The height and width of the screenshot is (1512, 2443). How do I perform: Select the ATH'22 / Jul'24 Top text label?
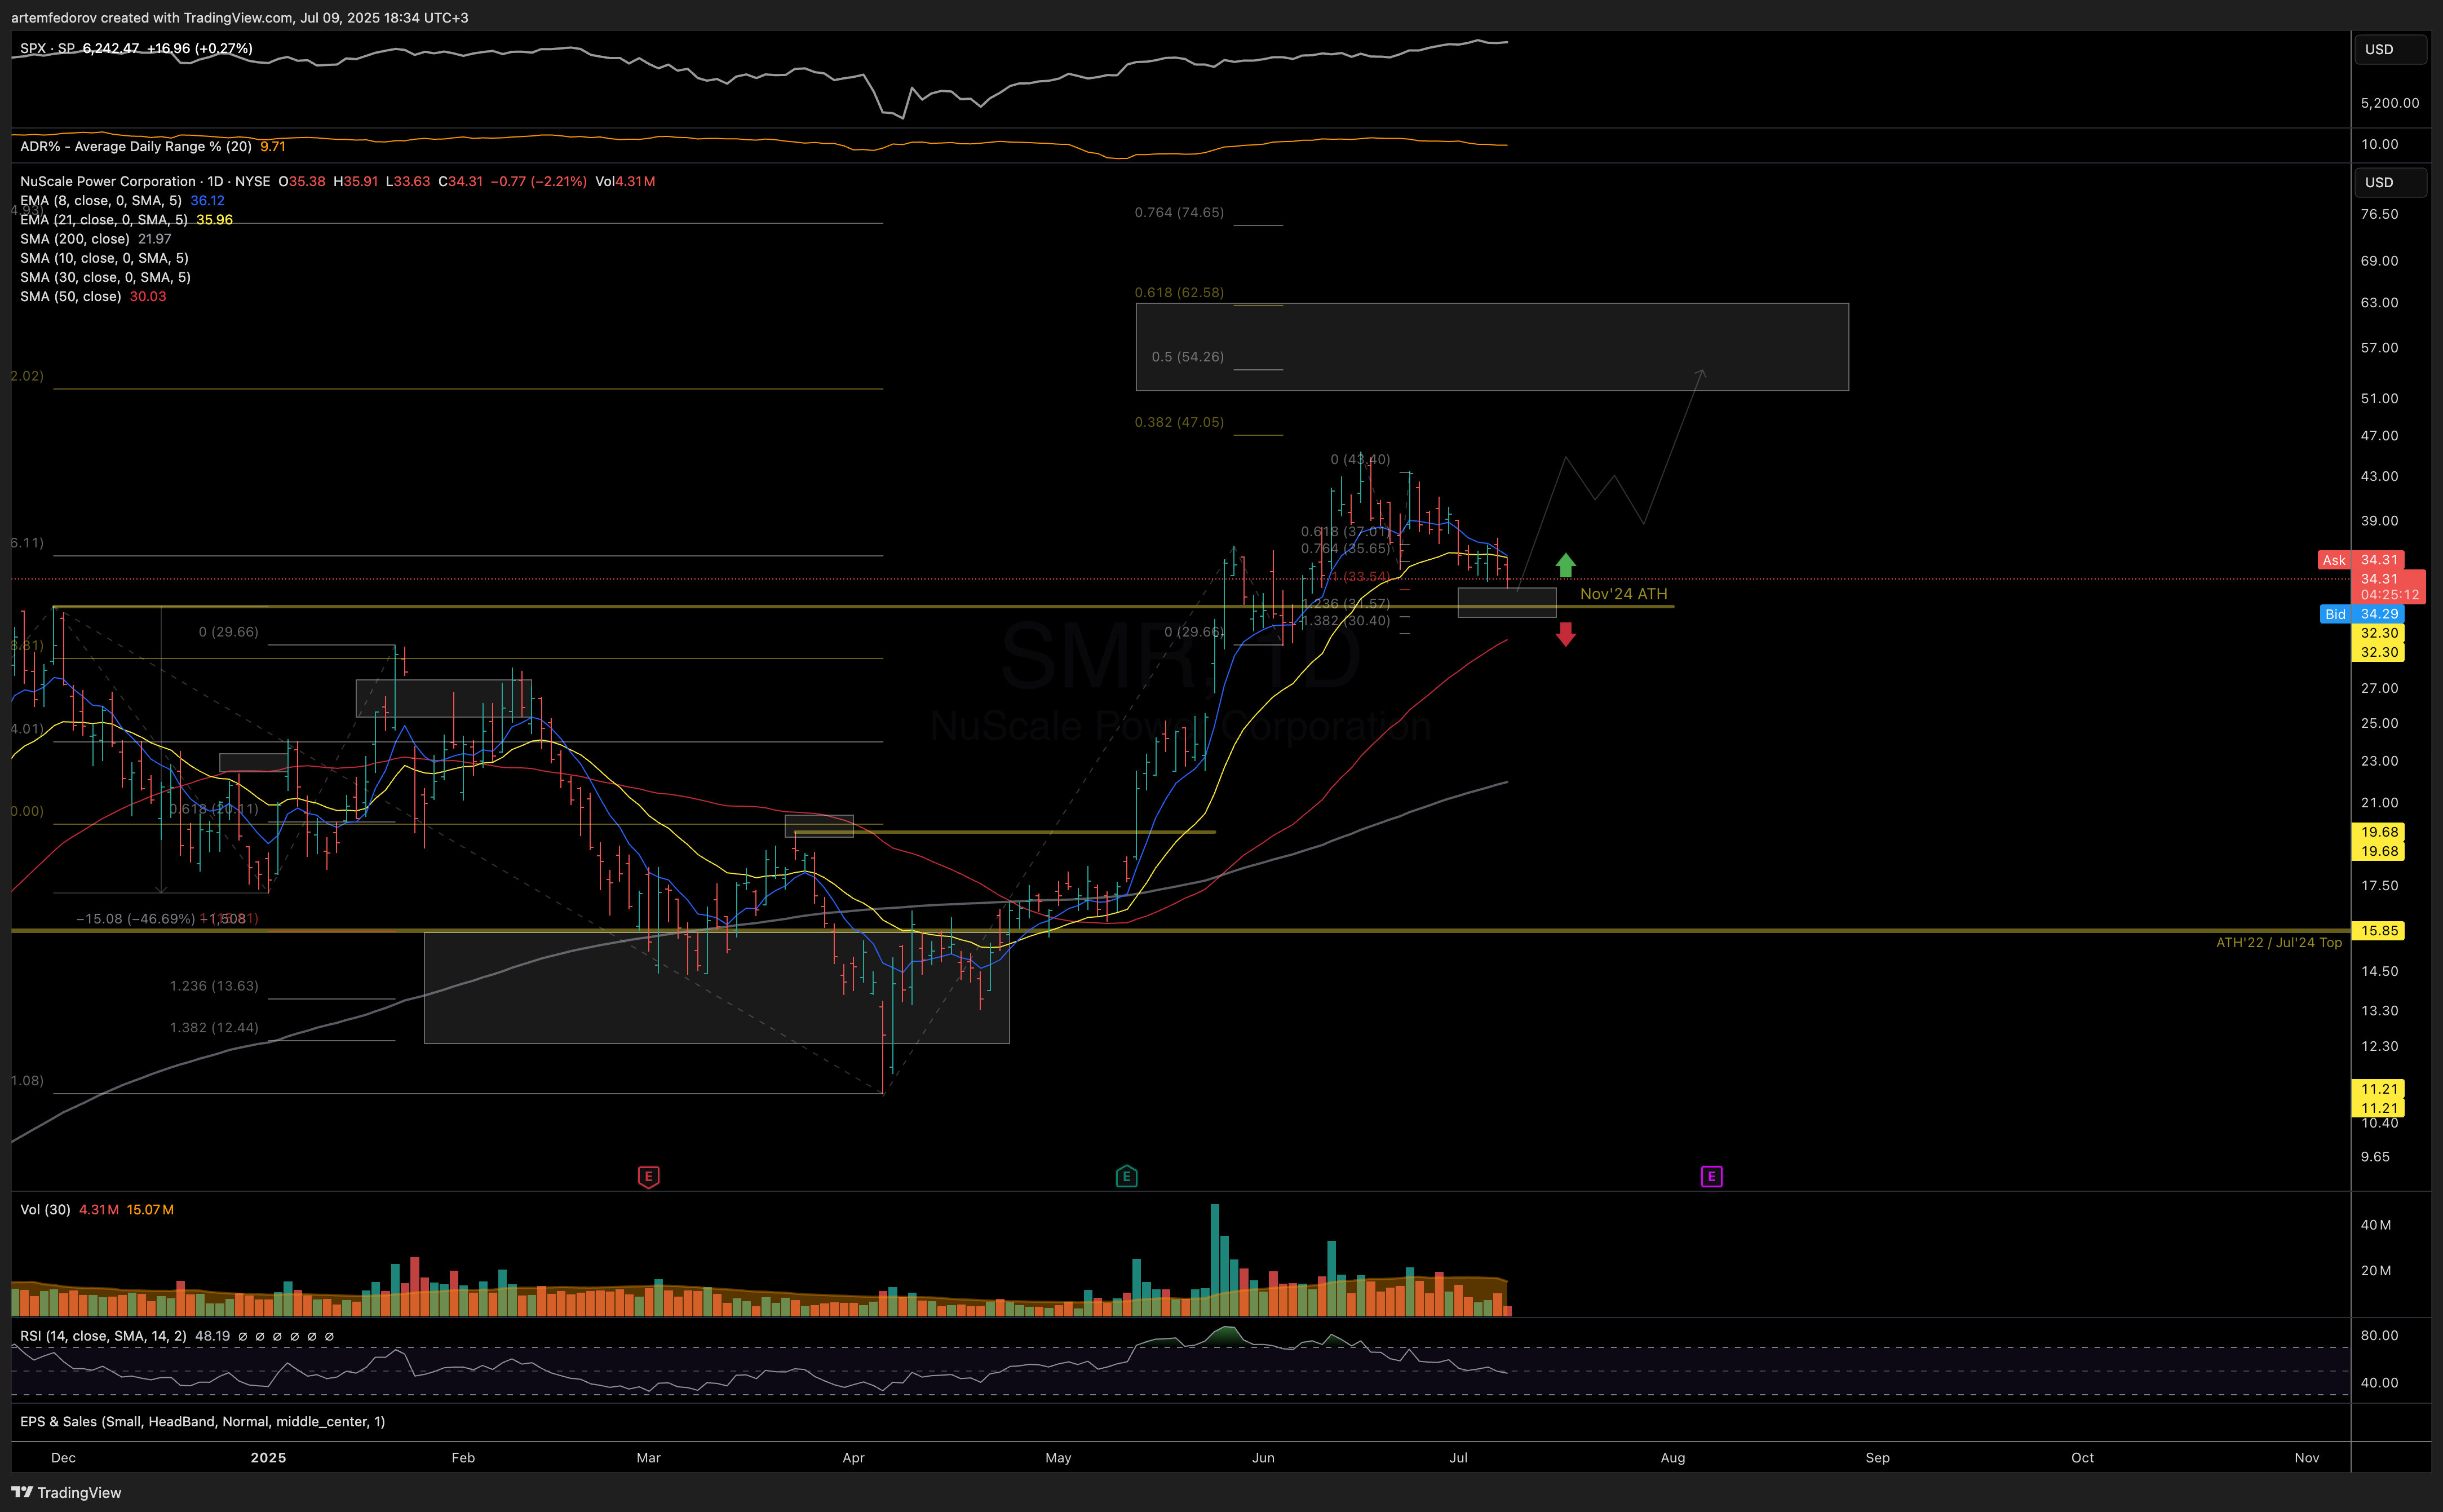[2279, 942]
